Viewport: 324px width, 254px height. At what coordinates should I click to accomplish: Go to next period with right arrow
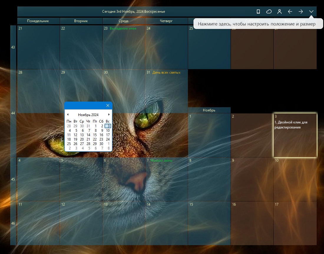tap(301, 12)
